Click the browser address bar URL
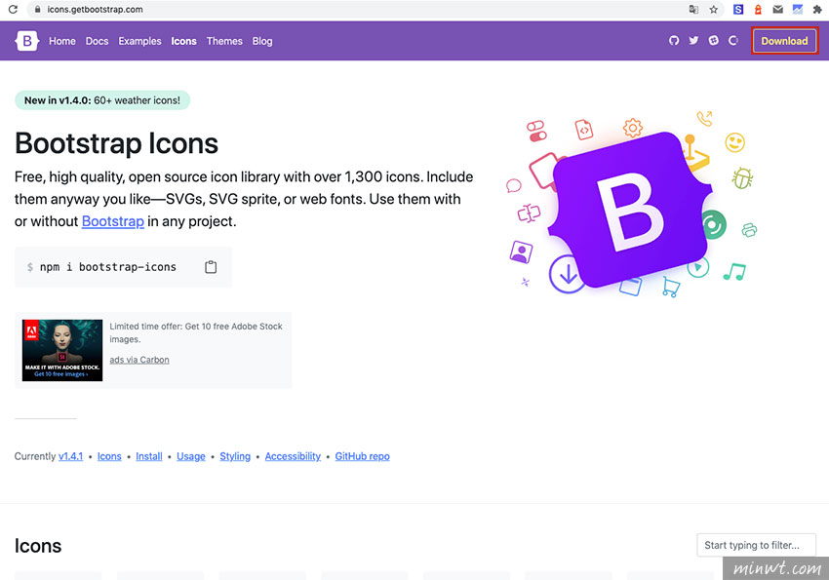Image resolution: width=829 pixels, height=580 pixels. pos(96,9)
